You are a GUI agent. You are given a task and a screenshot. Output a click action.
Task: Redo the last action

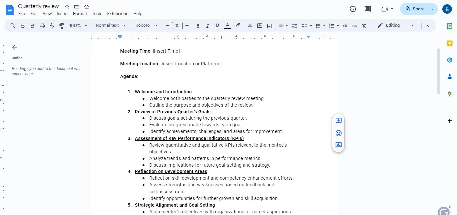[x=33, y=25]
